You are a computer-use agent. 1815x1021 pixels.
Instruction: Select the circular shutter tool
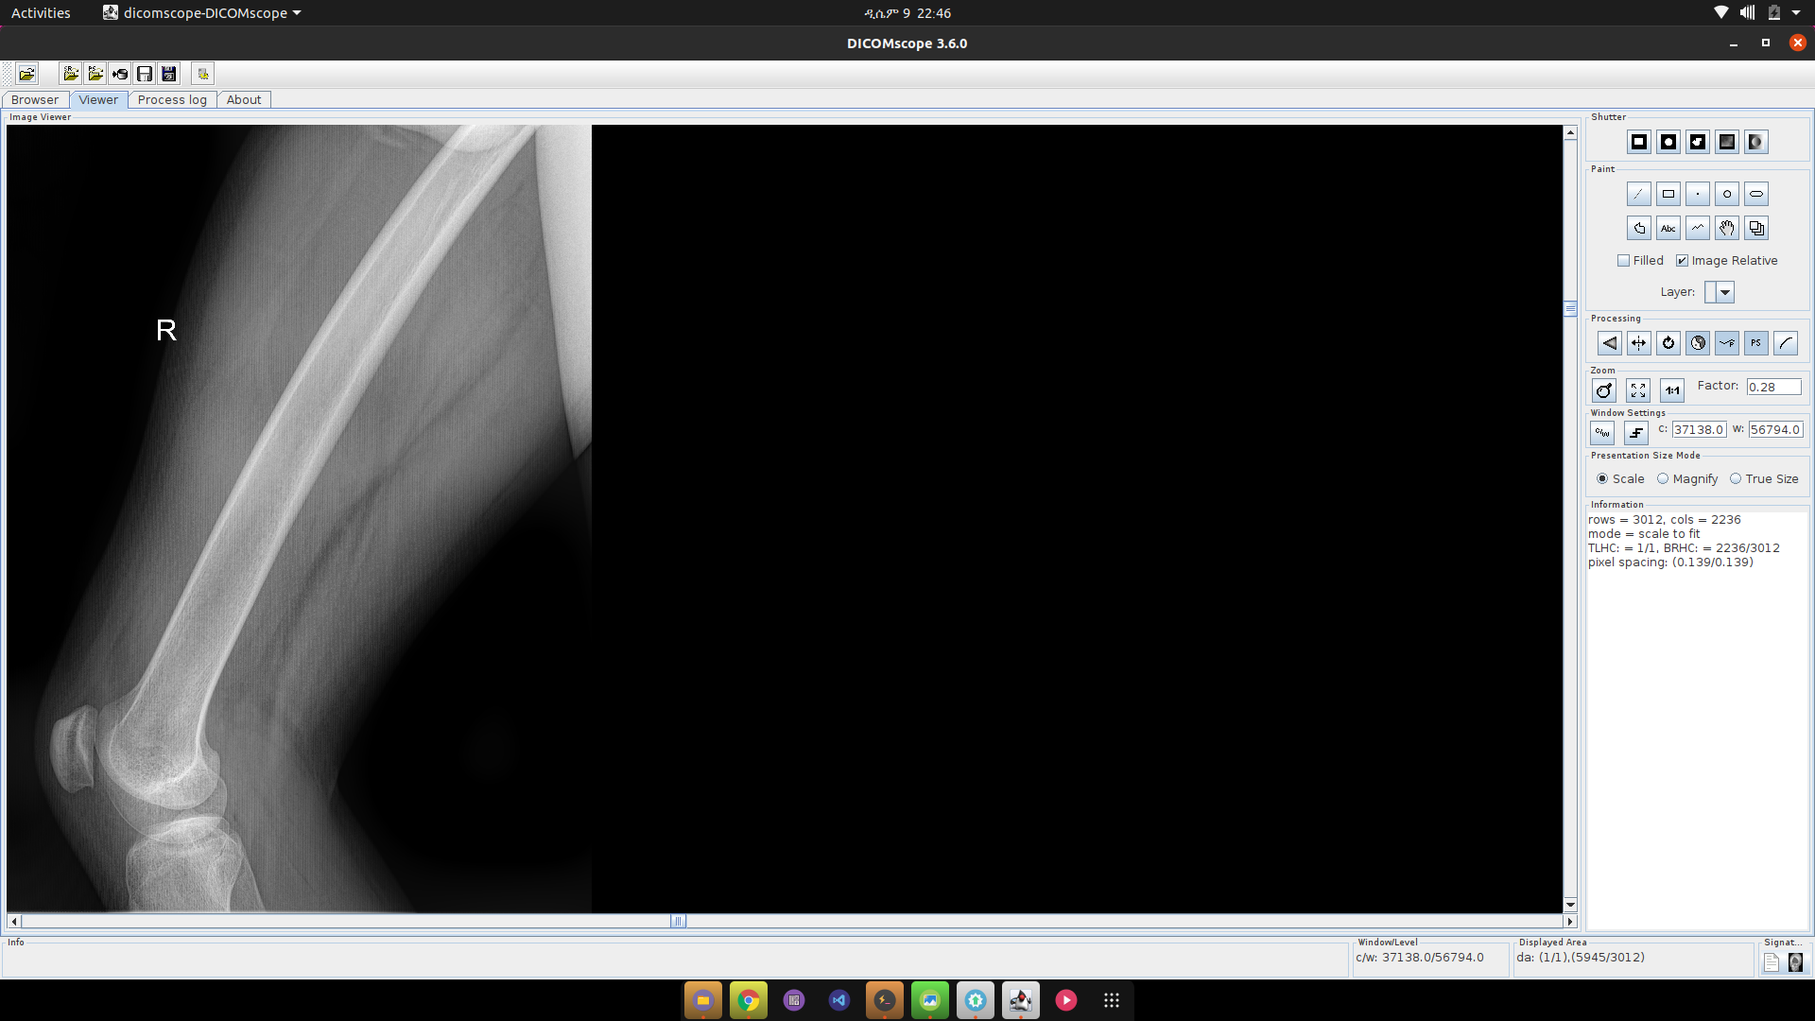coord(1668,142)
